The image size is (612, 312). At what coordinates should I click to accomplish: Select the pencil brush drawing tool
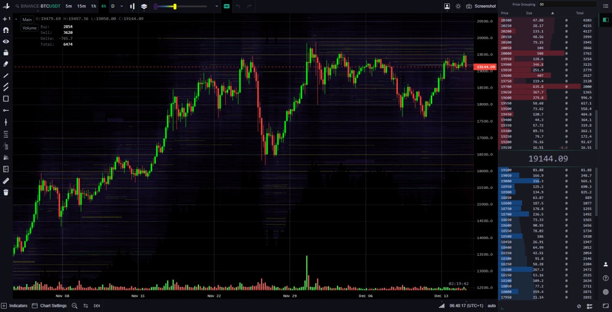pos(6,64)
